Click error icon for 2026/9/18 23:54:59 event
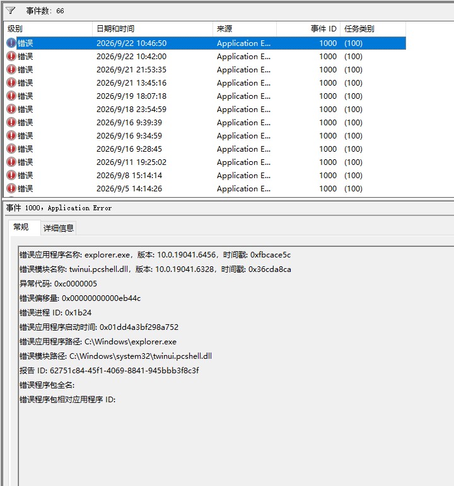Viewport: 454px width, 486px height. click(x=11, y=109)
